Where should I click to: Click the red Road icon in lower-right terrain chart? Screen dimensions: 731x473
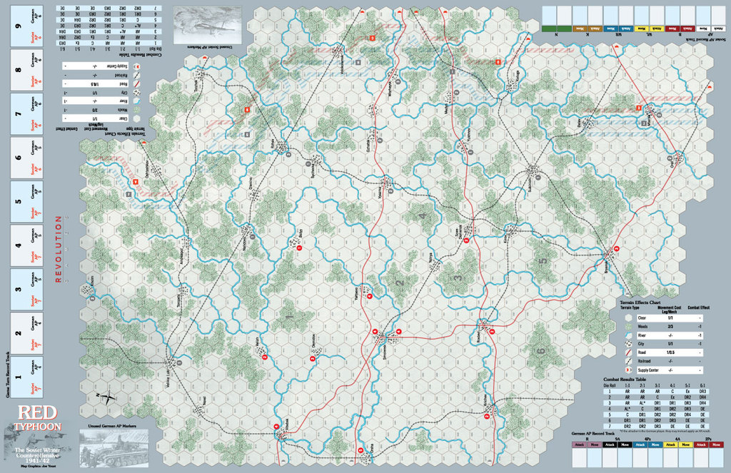tap(628, 352)
